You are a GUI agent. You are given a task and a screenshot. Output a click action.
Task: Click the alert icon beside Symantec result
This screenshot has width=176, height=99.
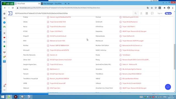pyautogui.click(x=120, y=69)
